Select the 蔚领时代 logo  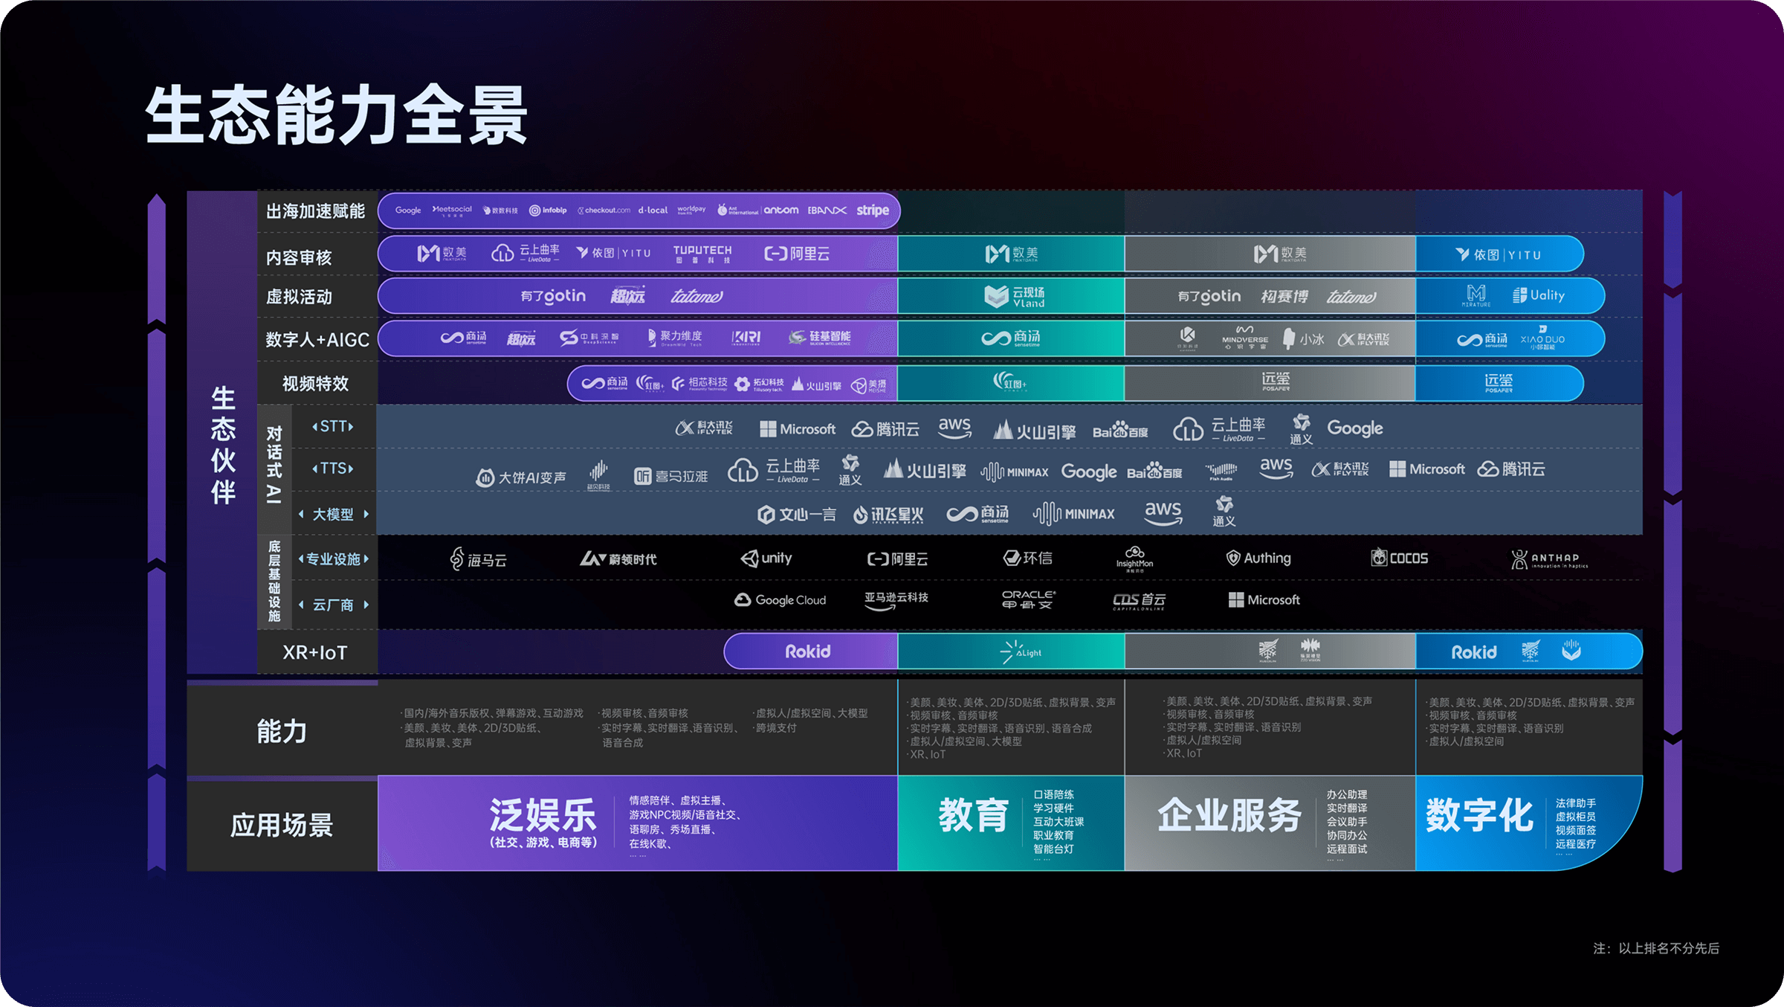pyautogui.click(x=618, y=559)
